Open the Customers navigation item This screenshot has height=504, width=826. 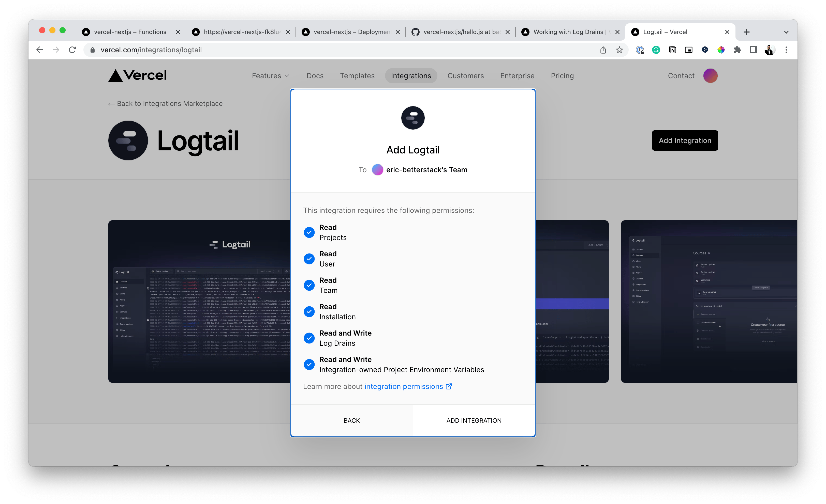[x=465, y=76]
